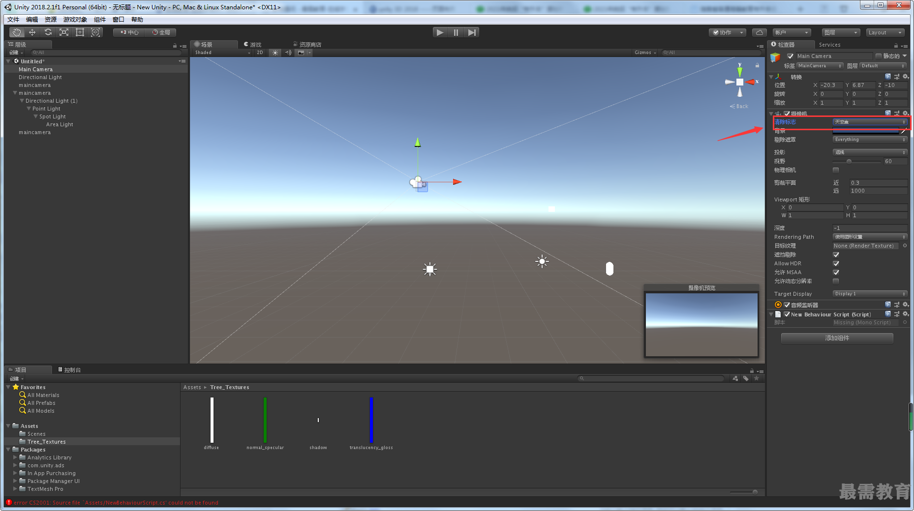
Task: Open New Behaviour Script gear menu
Action: point(906,314)
